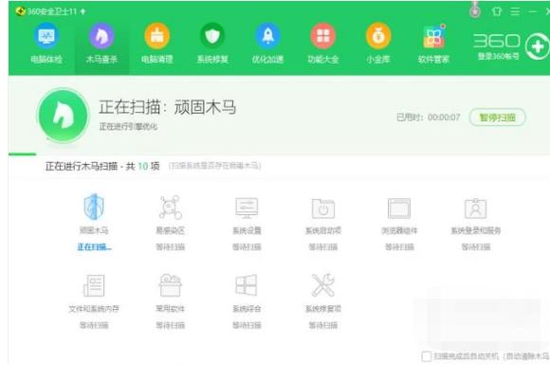Click the gray hint text after 共10项

pyautogui.click(x=215, y=166)
